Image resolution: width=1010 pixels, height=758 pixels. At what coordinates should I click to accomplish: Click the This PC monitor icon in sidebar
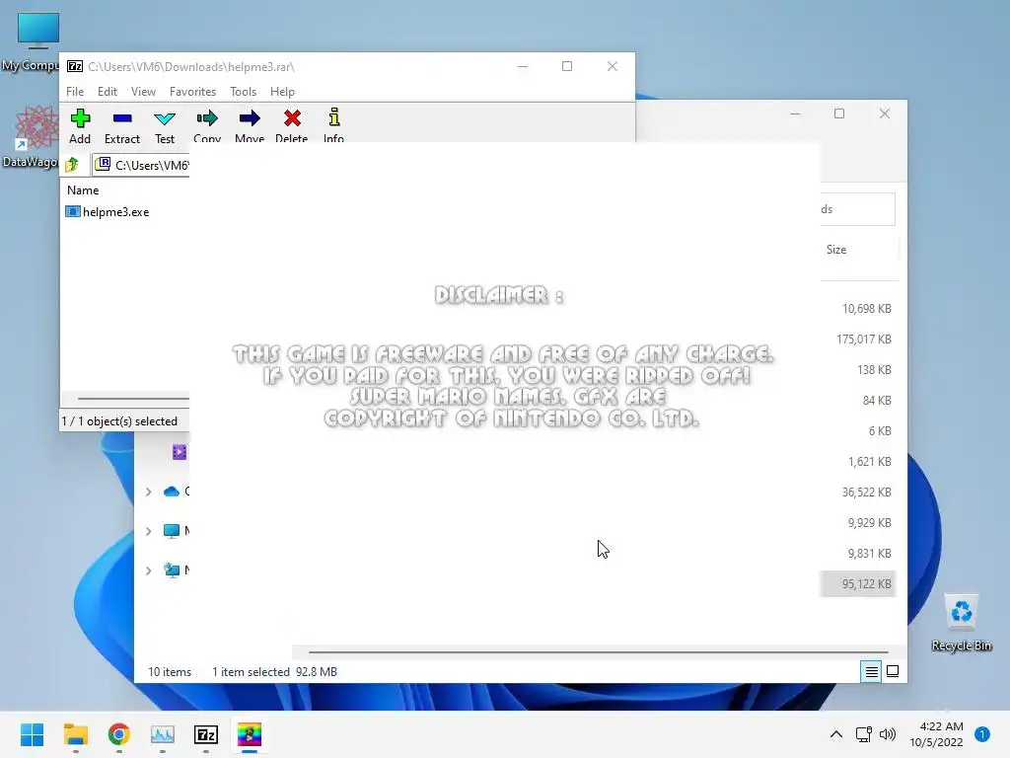click(172, 531)
